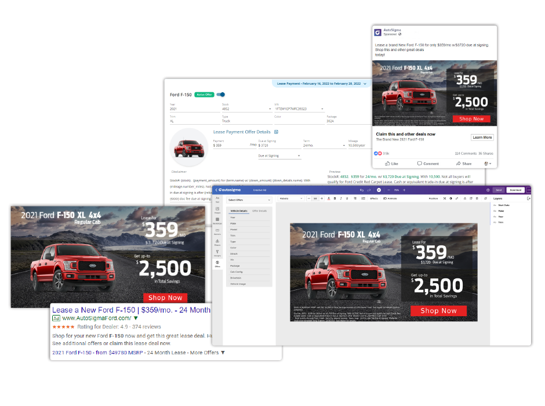The image size is (545, 406).
Task: Click the line spacing icon in toolbar
Action: (363, 198)
